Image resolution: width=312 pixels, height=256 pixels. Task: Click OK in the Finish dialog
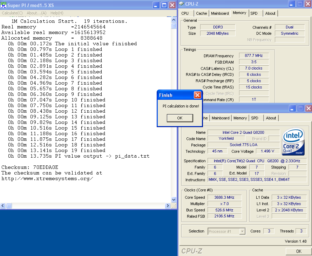coord(180,118)
